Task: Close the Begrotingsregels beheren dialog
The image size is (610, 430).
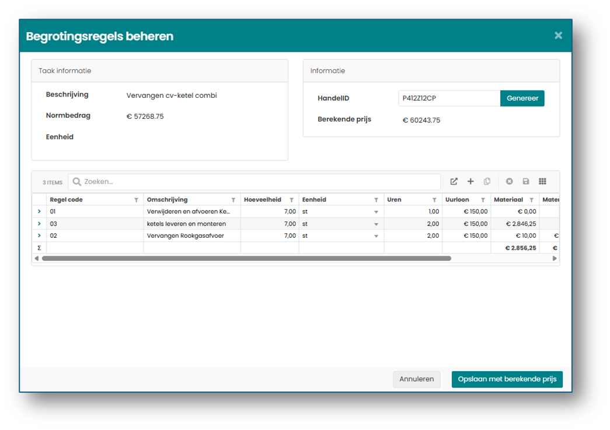Action: click(558, 36)
